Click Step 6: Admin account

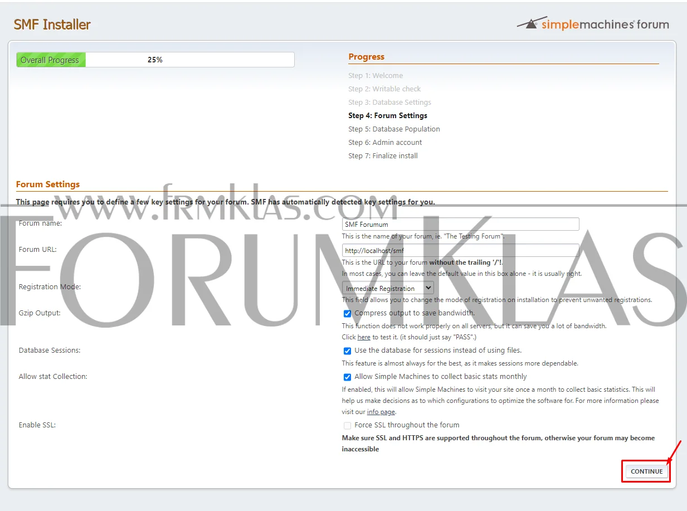[x=384, y=142]
